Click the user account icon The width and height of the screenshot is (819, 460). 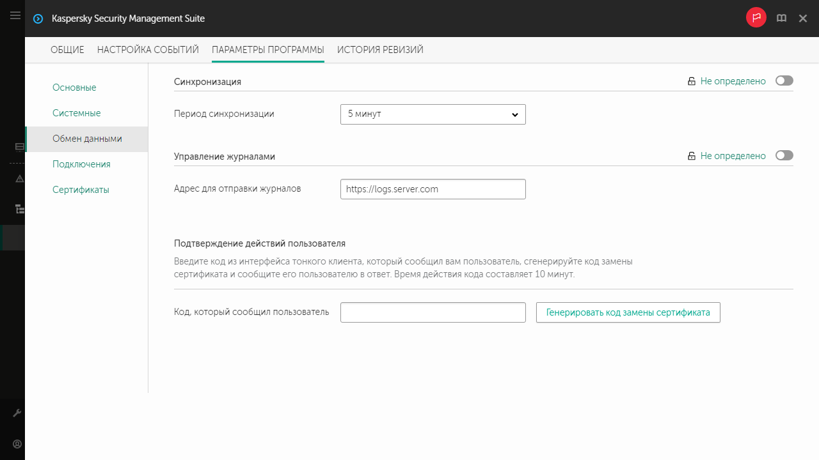pyautogui.click(x=18, y=443)
